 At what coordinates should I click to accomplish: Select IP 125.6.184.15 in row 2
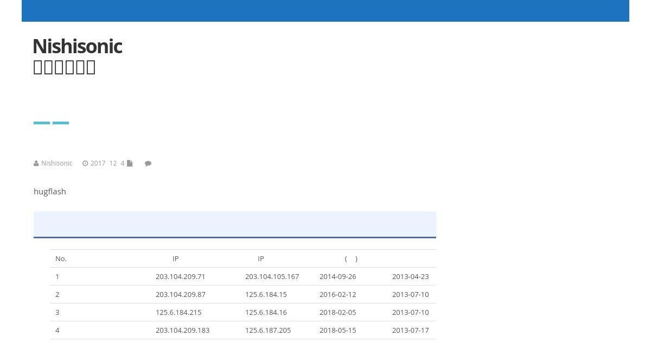click(x=266, y=295)
